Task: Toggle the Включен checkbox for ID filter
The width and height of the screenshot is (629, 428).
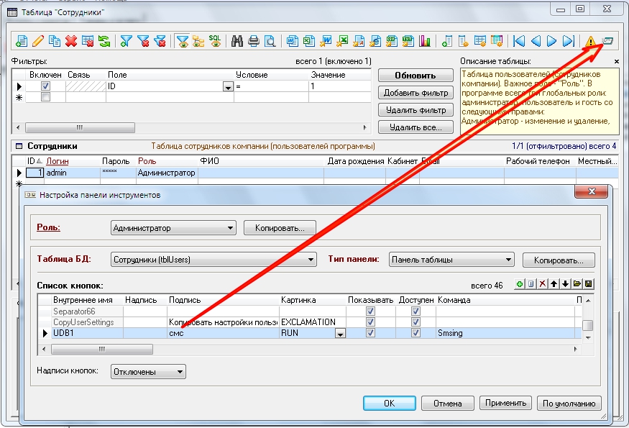Action: point(46,86)
